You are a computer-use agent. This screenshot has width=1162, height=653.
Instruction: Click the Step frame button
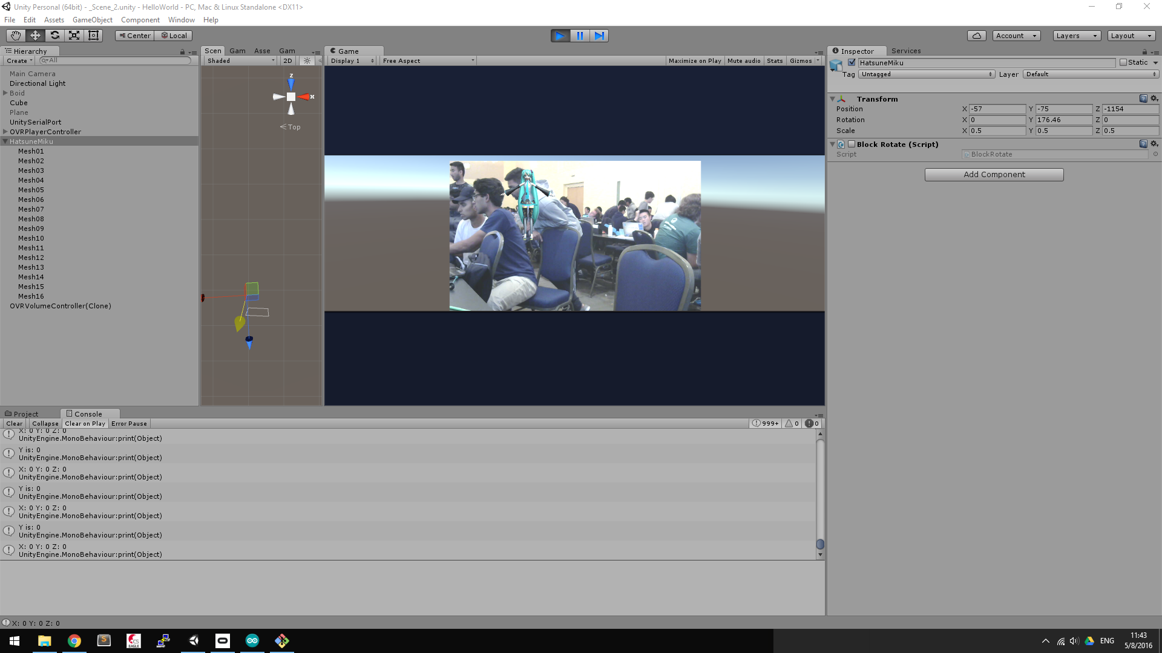click(599, 36)
